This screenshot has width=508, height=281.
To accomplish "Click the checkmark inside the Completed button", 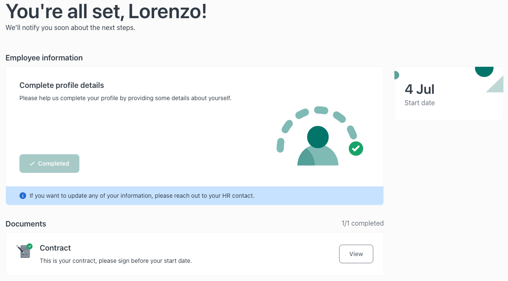I will pyautogui.click(x=32, y=164).
